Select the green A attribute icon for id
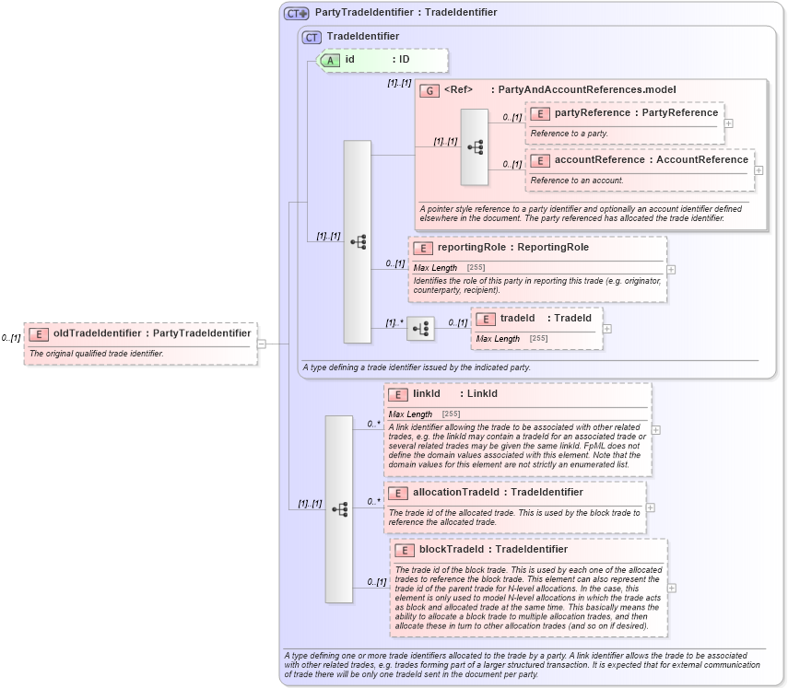This screenshot has width=788, height=688. tap(330, 60)
